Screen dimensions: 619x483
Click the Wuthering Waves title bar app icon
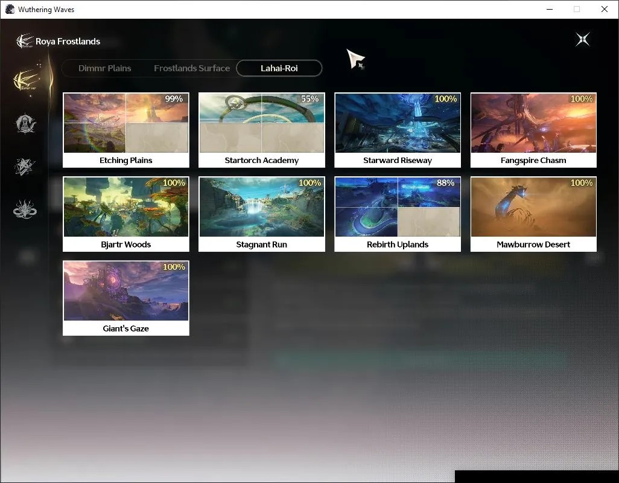coord(10,9)
